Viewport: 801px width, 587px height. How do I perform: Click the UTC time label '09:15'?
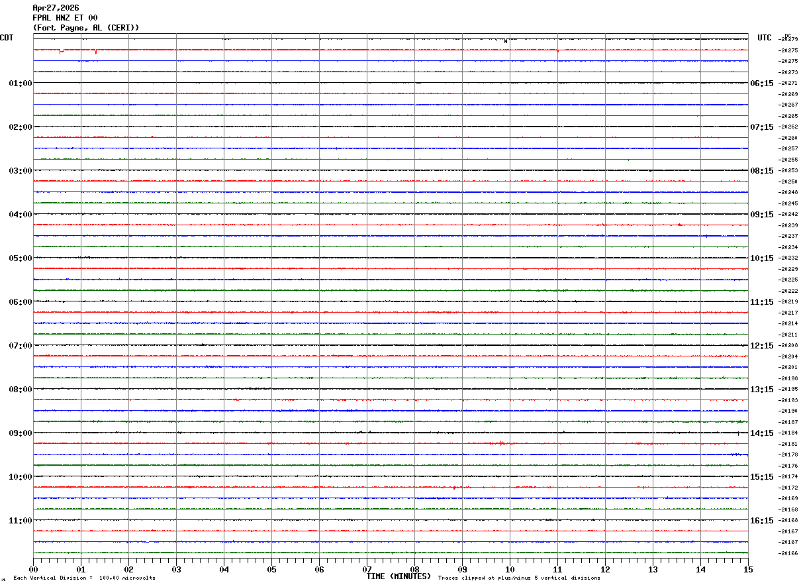point(762,215)
